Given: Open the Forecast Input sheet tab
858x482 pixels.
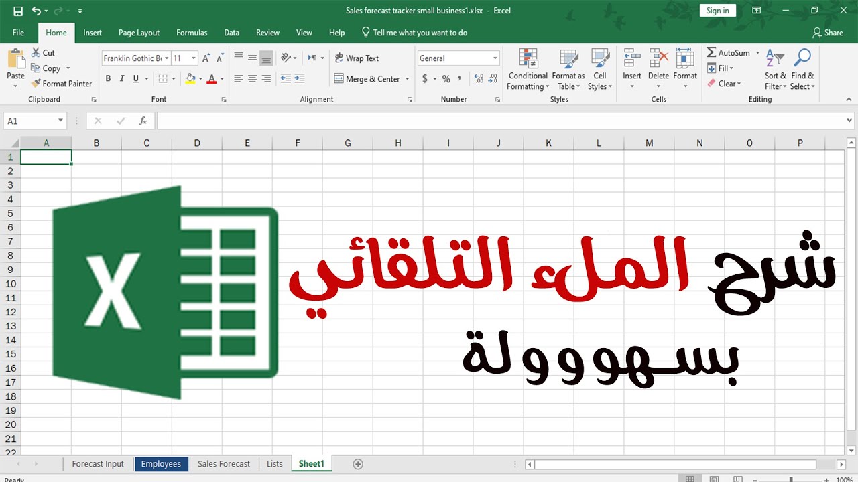Looking at the screenshot, I should point(98,464).
